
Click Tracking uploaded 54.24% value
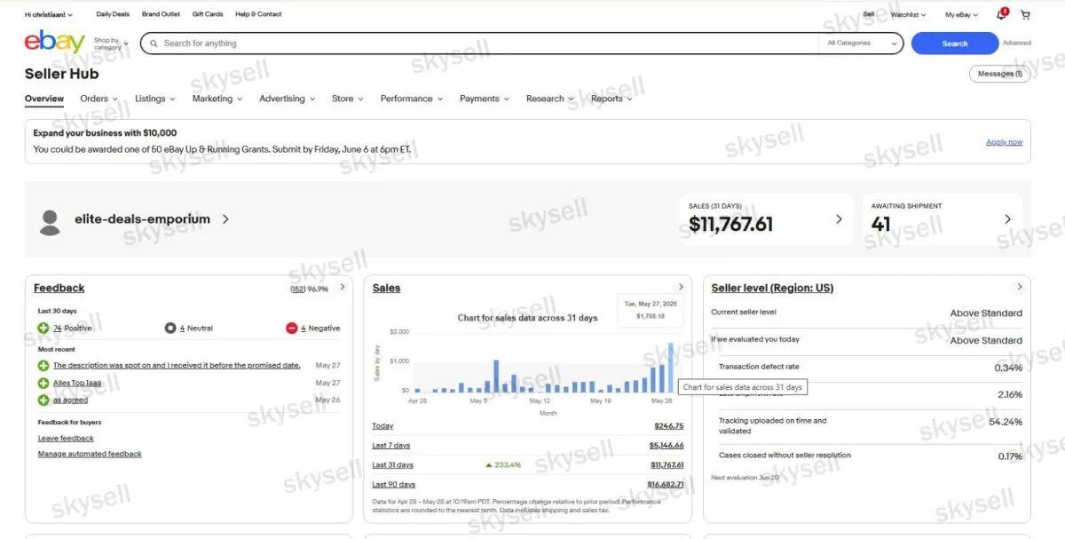(1006, 422)
